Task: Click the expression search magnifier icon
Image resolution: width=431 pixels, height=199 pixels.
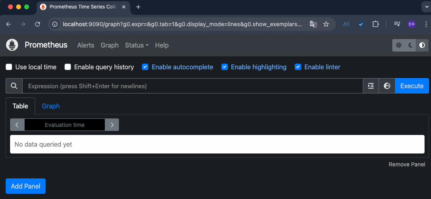Action: [x=14, y=86]
